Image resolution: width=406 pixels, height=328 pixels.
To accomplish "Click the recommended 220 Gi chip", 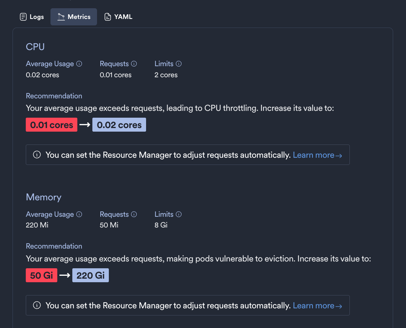I will coord(90,275).
